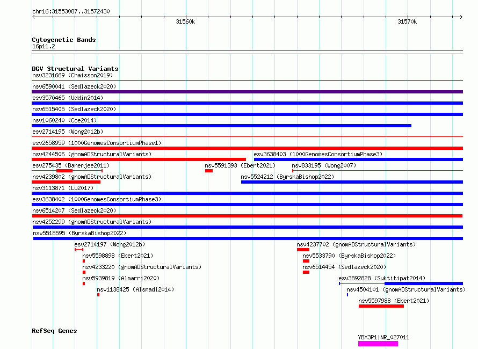Select the red nsv5597988 variant bar
The image size is (478, 349).
pos(381,306)
